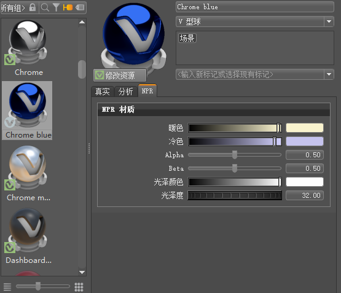Toggle the group lock icon

point(33,7)
